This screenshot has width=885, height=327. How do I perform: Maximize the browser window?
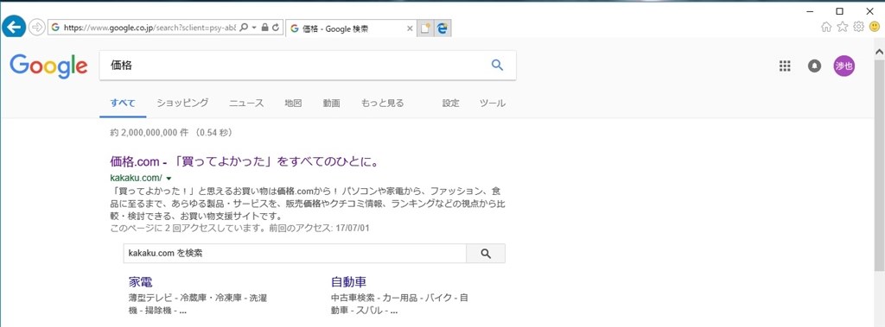(x=840, y=10)
